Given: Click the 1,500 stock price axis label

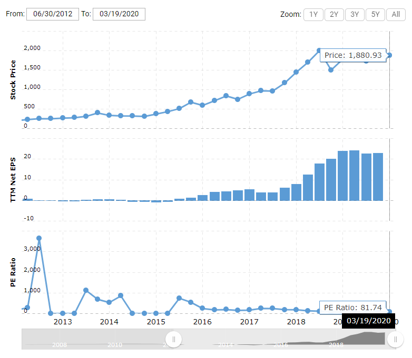Looking at the screenshot, I should coord(32,67).
